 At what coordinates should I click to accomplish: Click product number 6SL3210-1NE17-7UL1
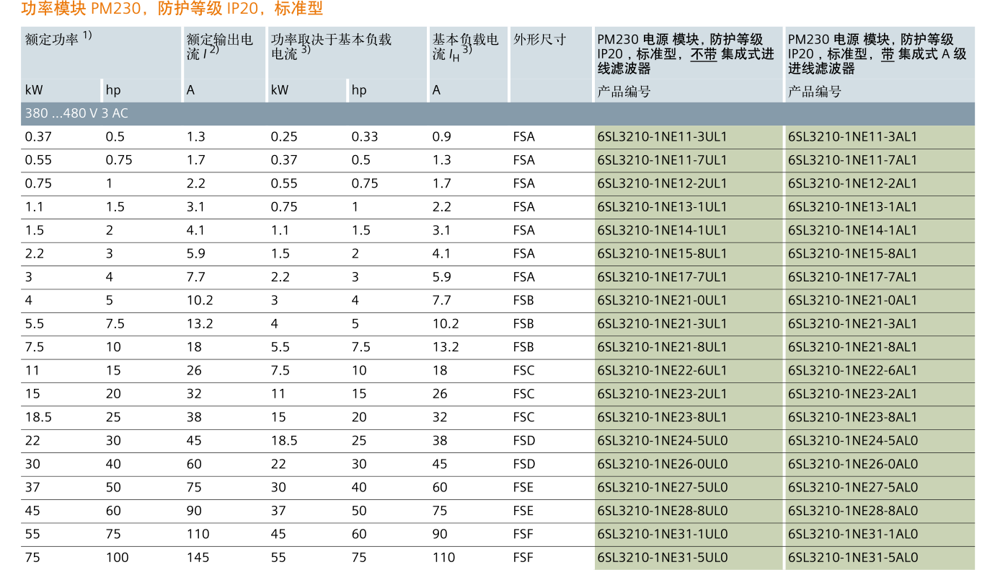pyautogui.click(x=663, y=277)
